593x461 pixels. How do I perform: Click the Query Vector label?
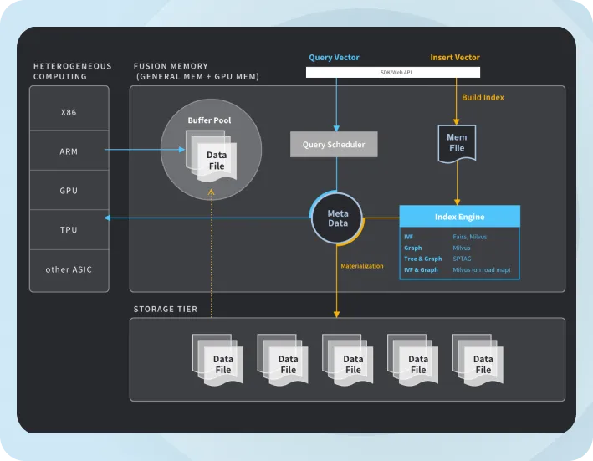(334, 58)
